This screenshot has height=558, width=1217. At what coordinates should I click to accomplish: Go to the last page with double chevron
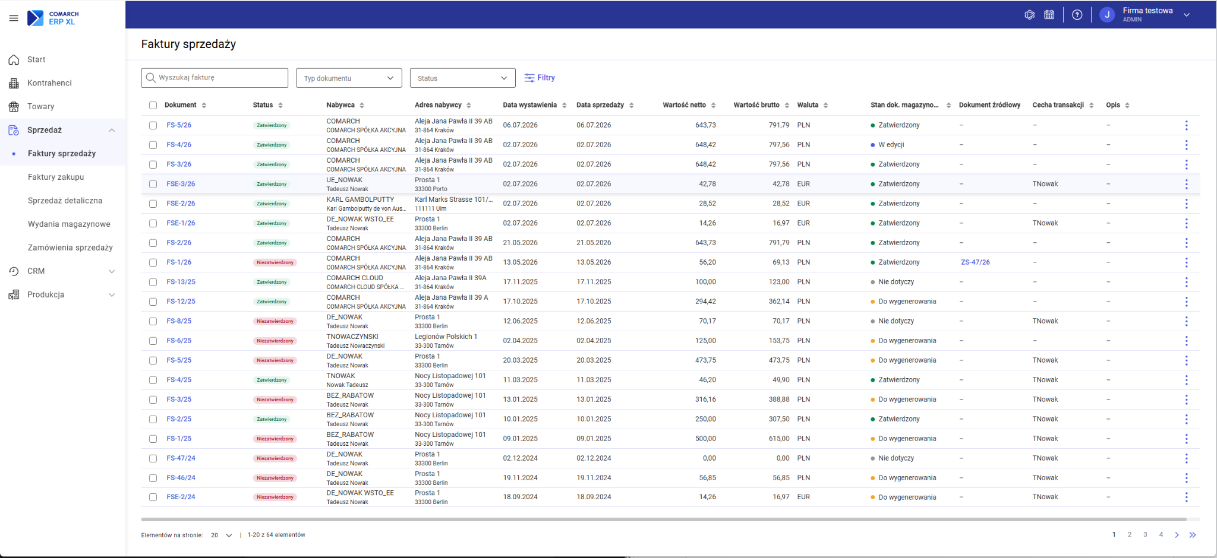1193,535
